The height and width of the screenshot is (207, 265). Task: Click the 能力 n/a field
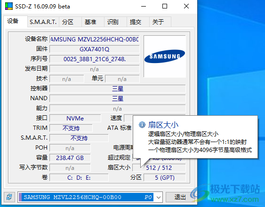click(118, 109)
